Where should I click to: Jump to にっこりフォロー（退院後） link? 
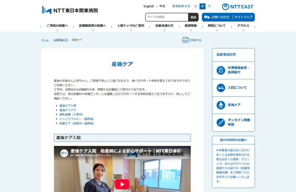pos(77,119)
